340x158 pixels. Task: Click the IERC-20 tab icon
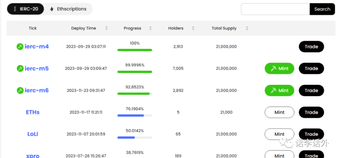click(x=15, y=9)
